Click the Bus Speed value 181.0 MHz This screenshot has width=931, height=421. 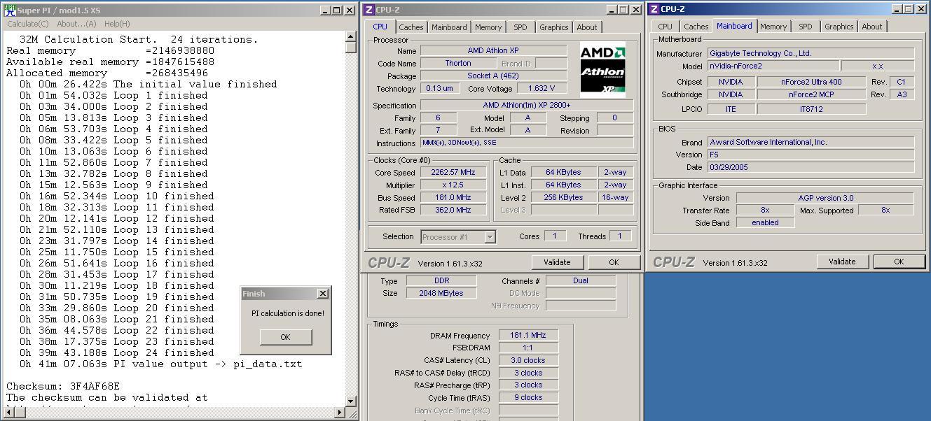click(453, 197)
